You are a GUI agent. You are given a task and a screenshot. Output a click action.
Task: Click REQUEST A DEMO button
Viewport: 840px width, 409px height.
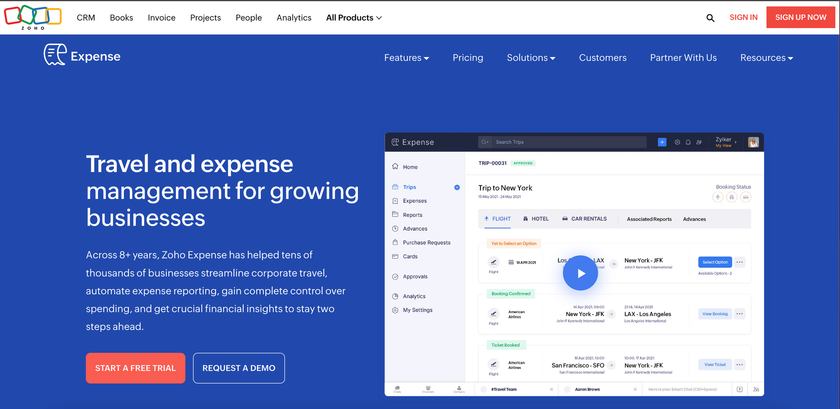coord(239,368)
